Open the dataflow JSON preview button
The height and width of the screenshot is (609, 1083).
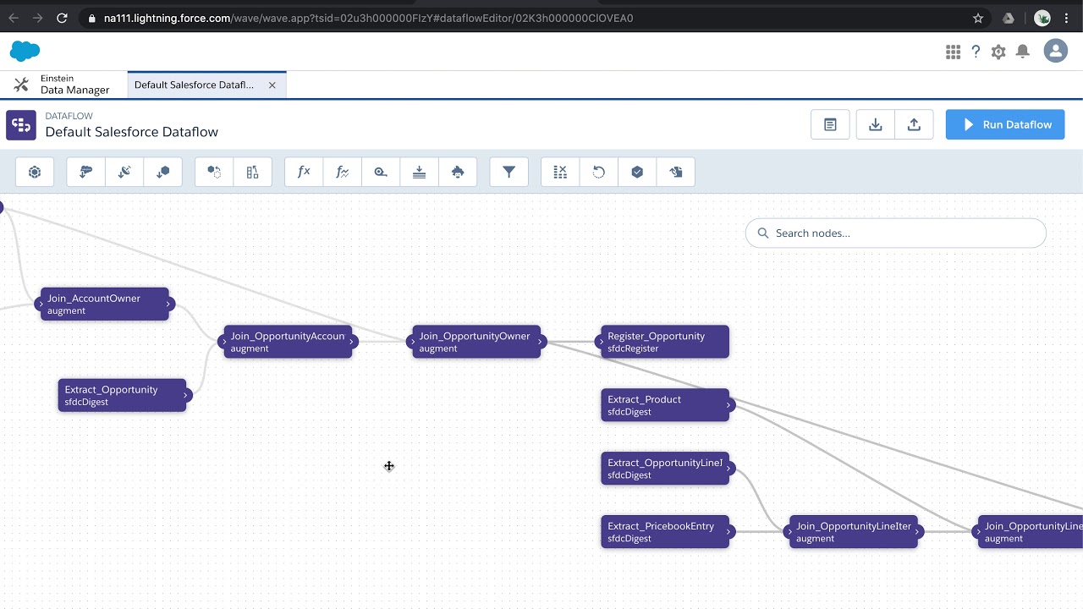(x=830, y=124)
